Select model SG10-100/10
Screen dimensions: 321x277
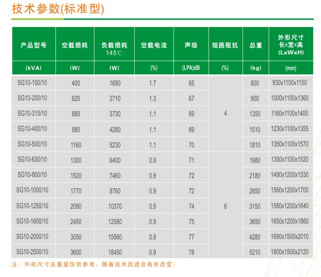point(32,82)
